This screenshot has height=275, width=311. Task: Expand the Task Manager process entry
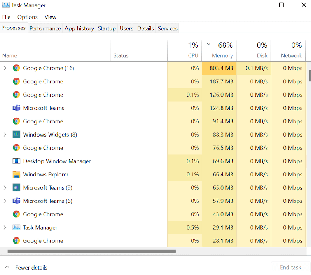(x=5, y=228)
